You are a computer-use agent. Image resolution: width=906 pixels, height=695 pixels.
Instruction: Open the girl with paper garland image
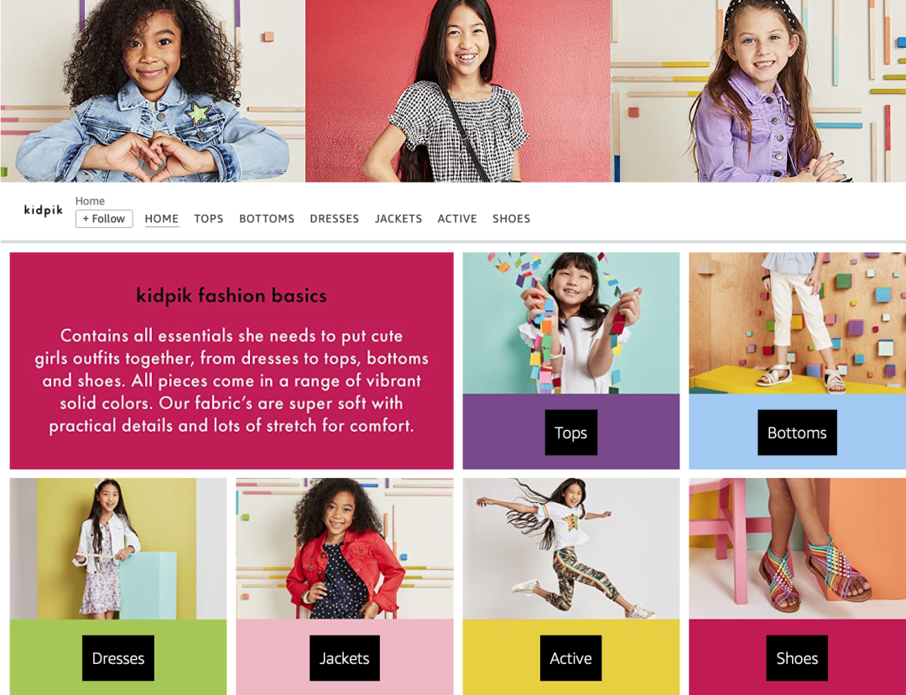(x=571, y=324)
